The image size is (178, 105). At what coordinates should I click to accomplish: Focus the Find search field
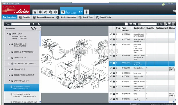tap(21, 24)
